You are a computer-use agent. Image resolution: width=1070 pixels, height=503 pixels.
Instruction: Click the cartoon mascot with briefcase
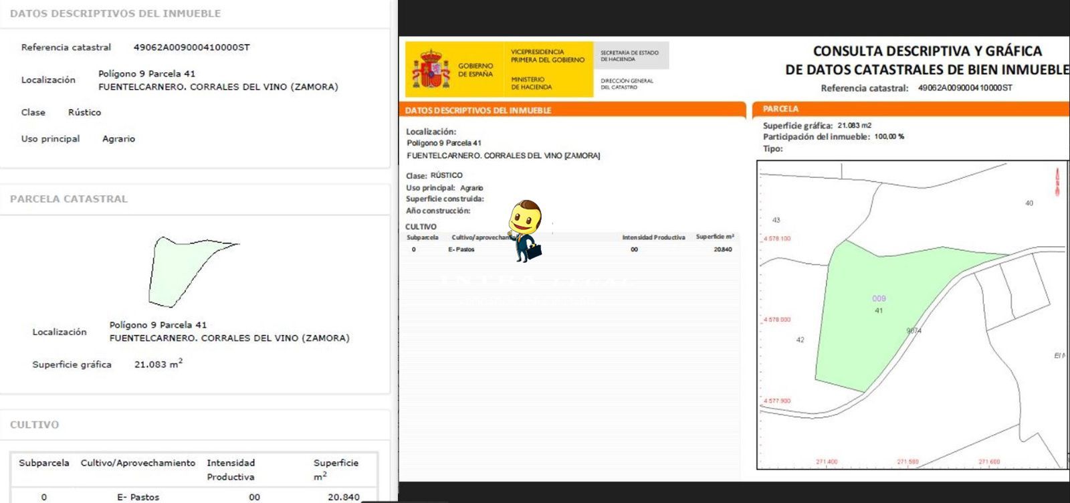(x=526, y=230)
